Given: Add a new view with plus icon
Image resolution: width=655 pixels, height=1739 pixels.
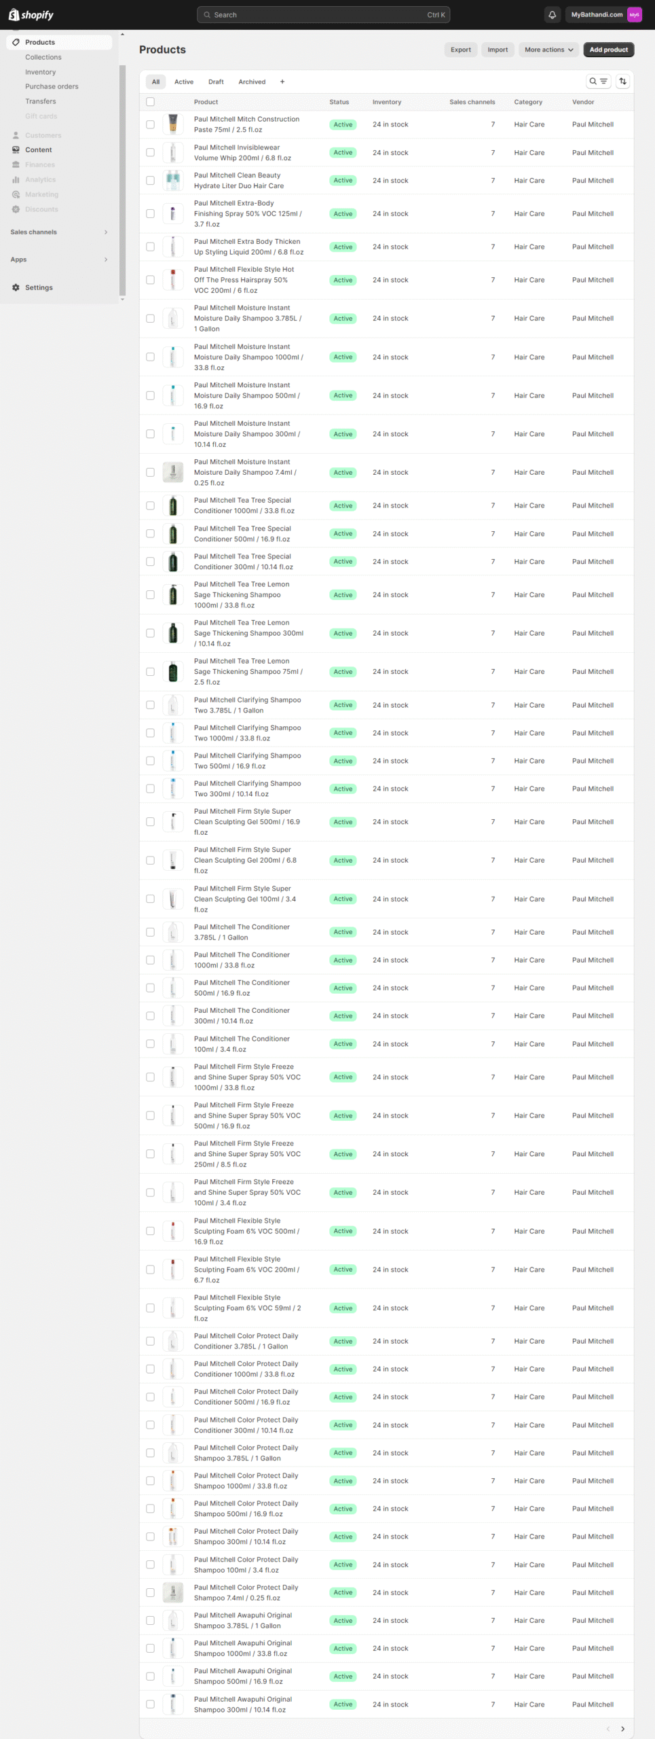Looking at the screenshot, I should tap(282, 82).
